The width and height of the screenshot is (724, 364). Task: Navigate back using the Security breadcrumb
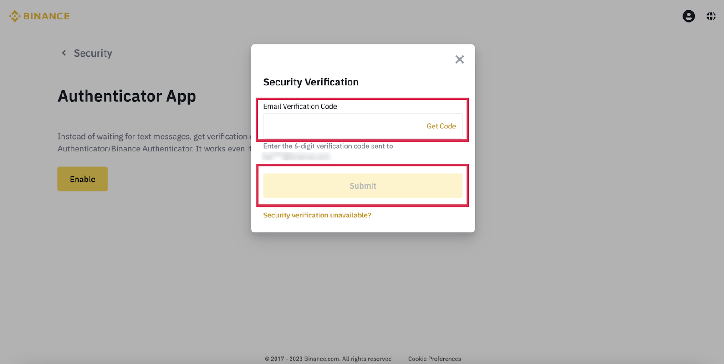93,53
